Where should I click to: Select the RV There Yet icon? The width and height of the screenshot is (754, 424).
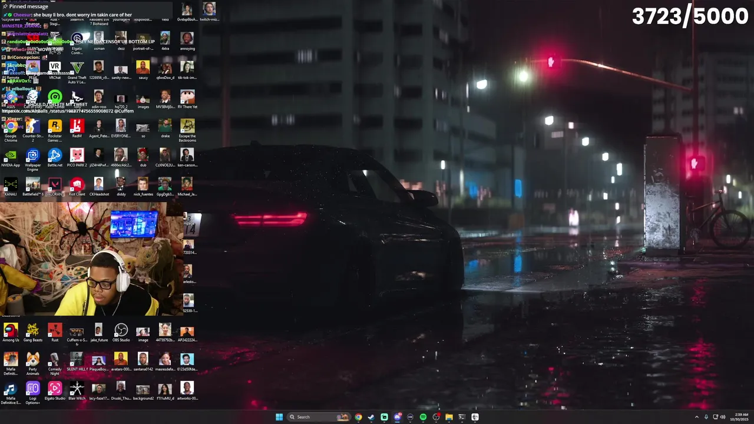(187, 100)
